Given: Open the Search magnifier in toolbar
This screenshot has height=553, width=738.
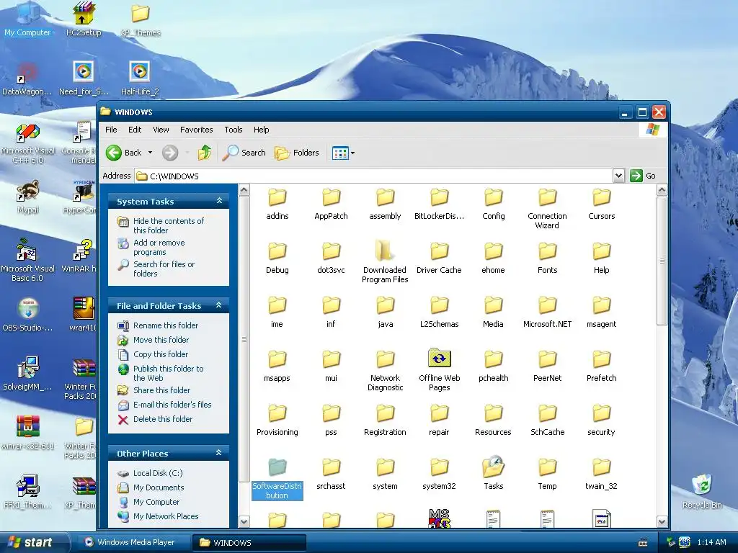Looking at the screenshot, I should tap(244, 153).
